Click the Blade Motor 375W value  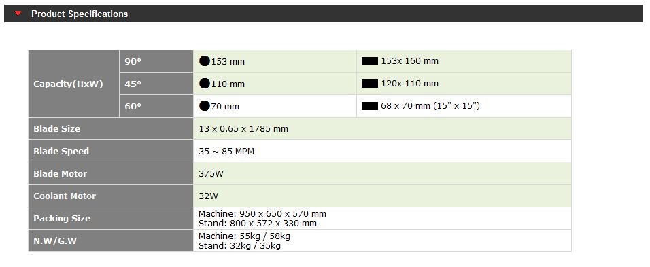pyautogui.click(x=211, y=173)
